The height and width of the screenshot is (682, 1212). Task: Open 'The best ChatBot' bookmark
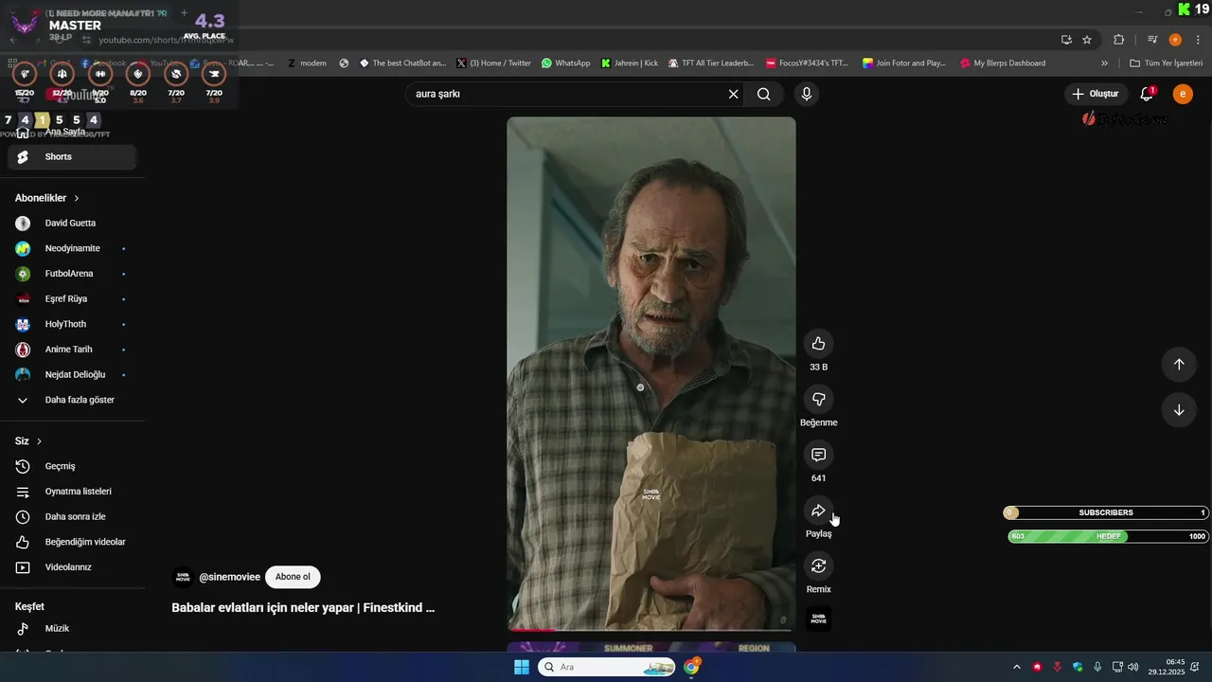402,63
